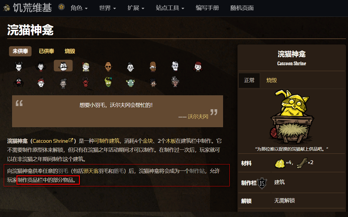This screenshot has height=217, width=348.
Task: Select Woodie's bearded portrait icon
Action: (153, 66)
